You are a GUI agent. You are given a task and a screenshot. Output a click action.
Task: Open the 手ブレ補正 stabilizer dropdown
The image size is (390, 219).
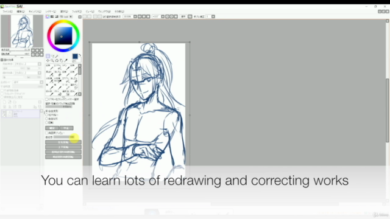[x=213, y=16]
